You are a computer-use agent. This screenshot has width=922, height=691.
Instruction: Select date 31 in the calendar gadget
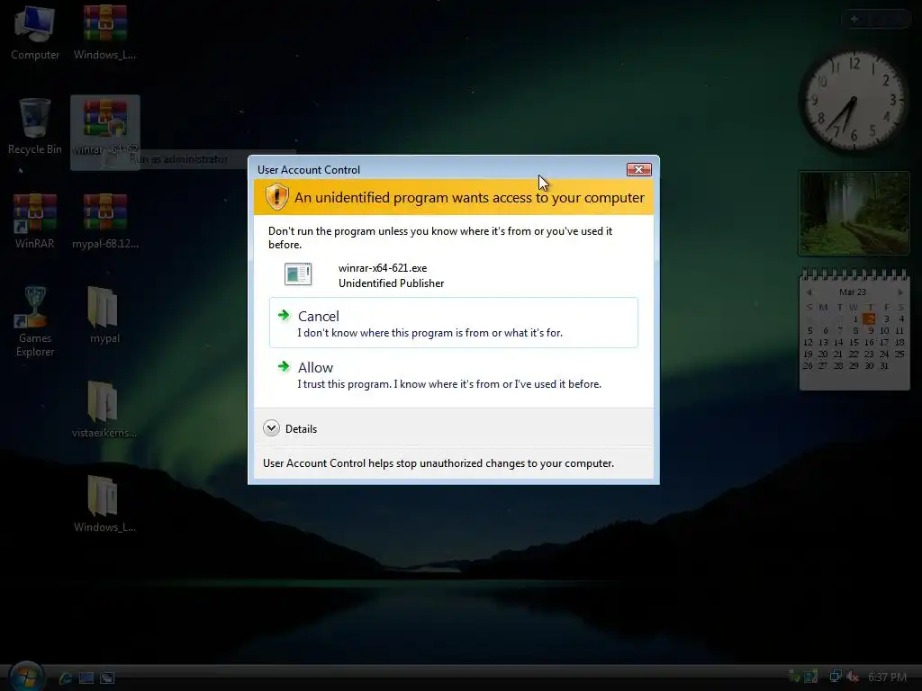884,365
